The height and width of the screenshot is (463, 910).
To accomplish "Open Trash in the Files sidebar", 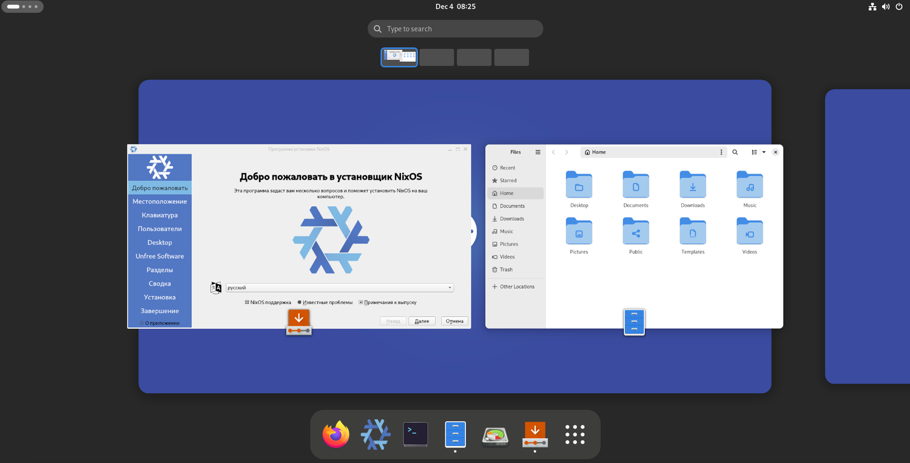I will tap(516, 269).
